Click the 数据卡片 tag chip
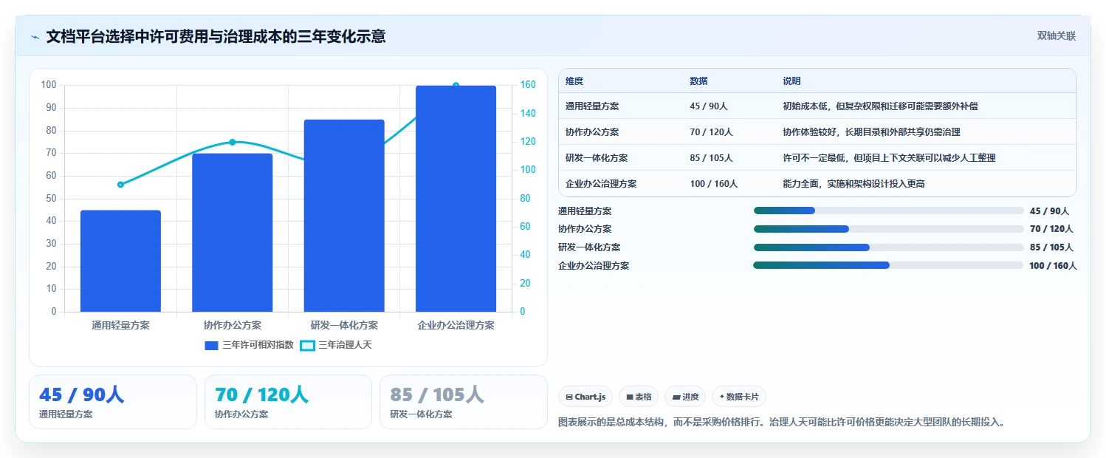Viewport: 1106px width, 458px height. coord(739,397)
